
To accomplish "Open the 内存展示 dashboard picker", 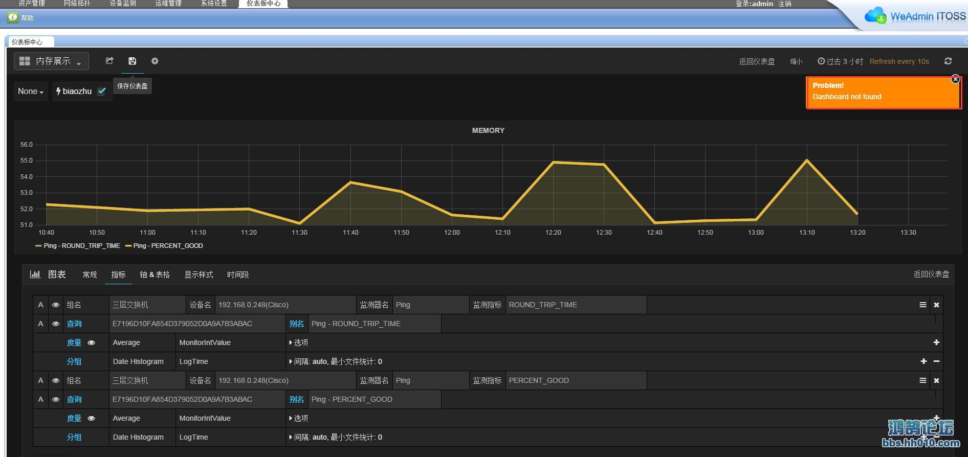I will tap(51, 61).
